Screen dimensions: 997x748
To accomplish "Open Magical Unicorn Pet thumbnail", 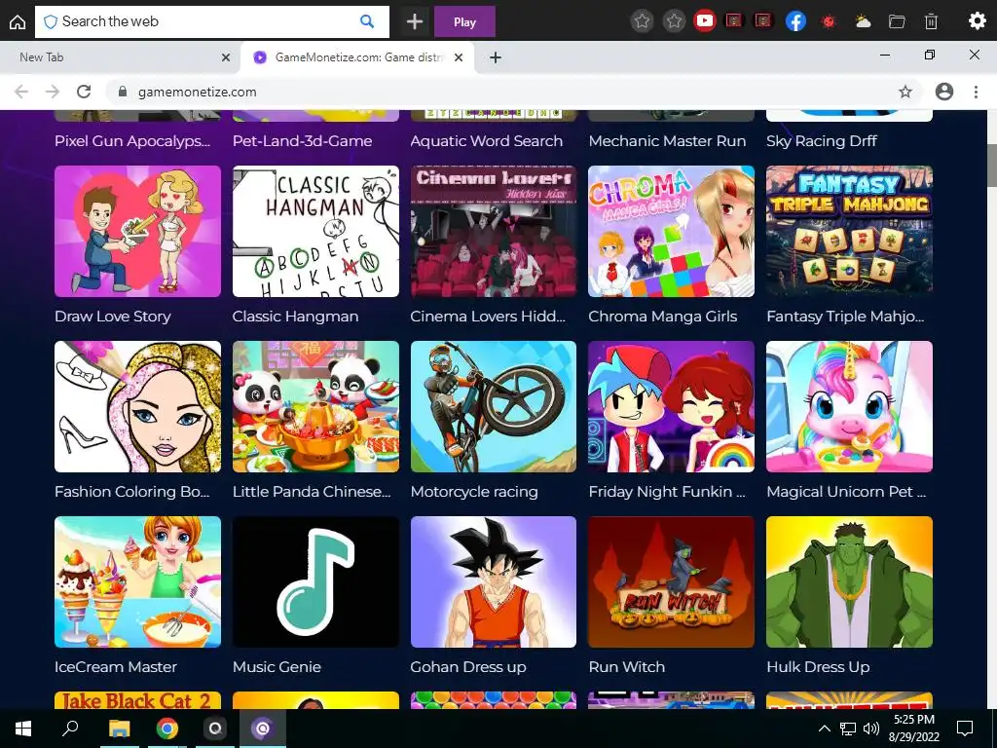I will coord(849,406).
